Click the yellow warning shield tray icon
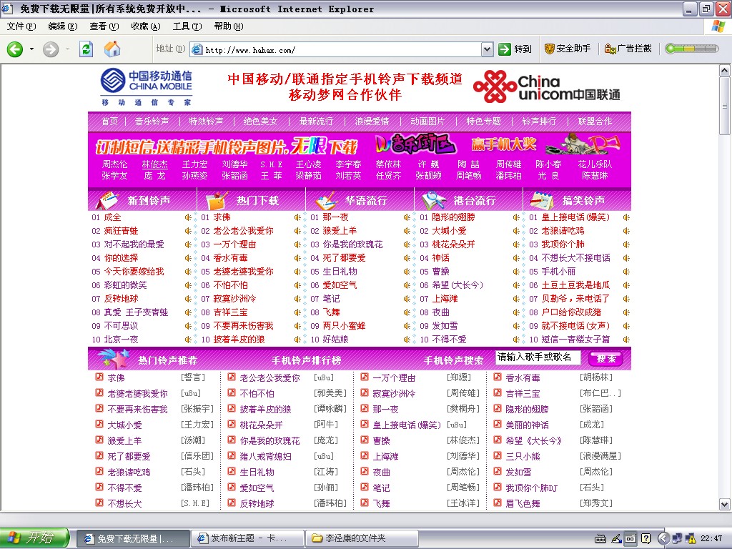732x549 pixels. 691,539
